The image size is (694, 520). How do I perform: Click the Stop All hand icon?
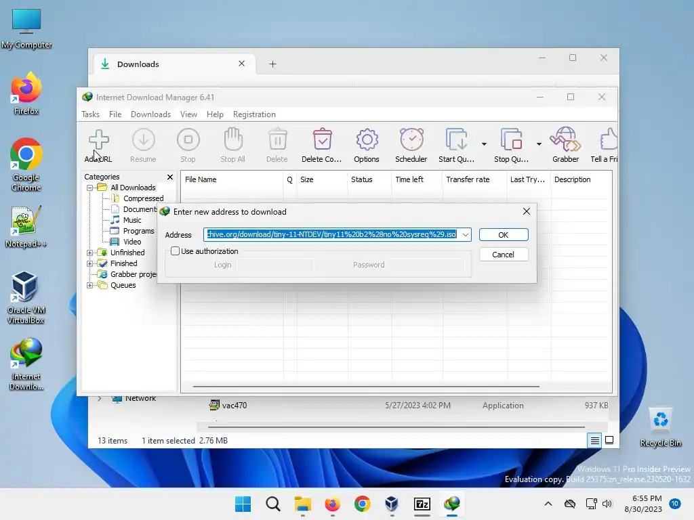click(x=233, y=139)
